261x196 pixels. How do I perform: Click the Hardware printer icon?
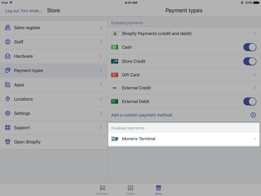(x=8, y=56)
